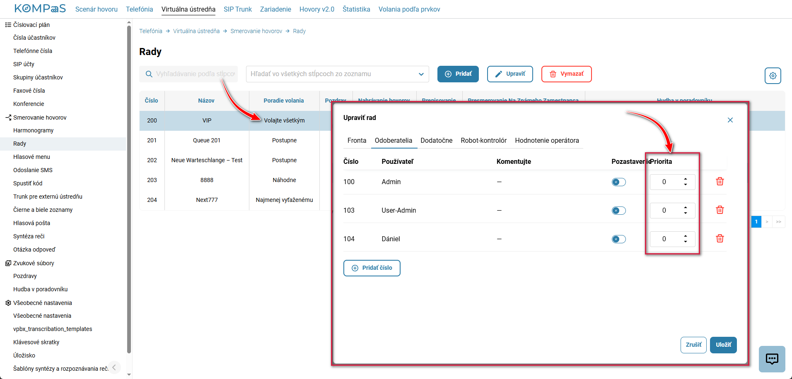Screen dimensions: 792x379
Task: Switch to the Robot-kontrolór tab
Action: (x=484, y=140)
